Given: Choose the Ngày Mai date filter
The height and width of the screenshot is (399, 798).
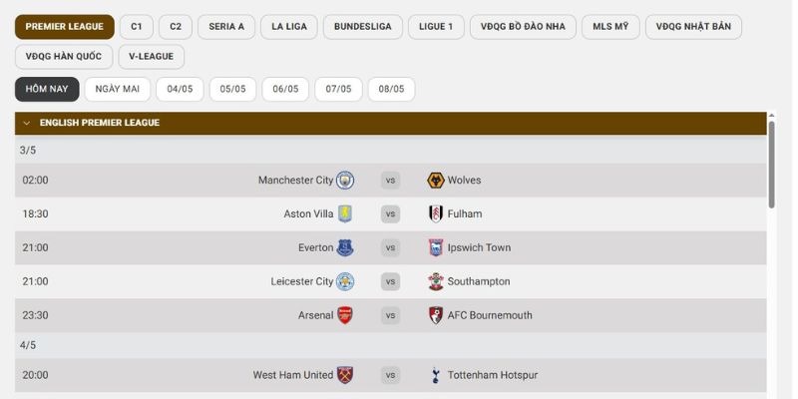Looking at the screenshot, I should [x=118, y=89].
